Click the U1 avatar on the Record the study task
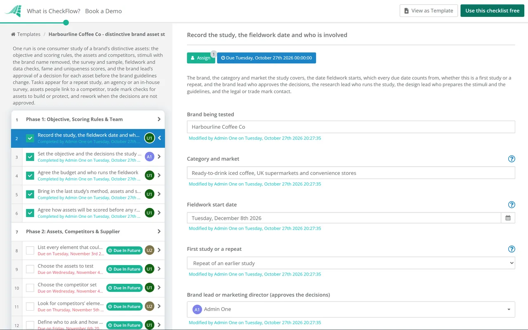The image size is (528, 330). (x=149, y=138)
